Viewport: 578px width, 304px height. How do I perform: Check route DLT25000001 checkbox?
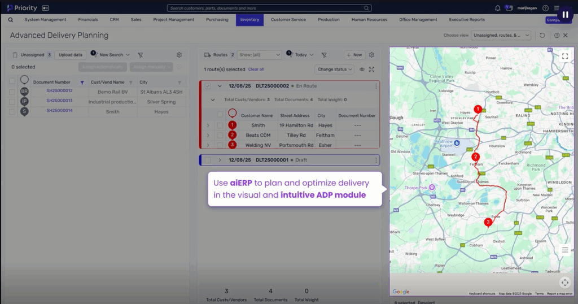click(x=208, y=160)
